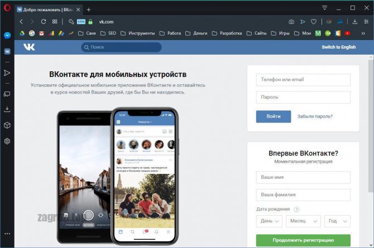Close the ВКонтакте browser tab
This screenshot has height=248, width=374.
point(78,10)
